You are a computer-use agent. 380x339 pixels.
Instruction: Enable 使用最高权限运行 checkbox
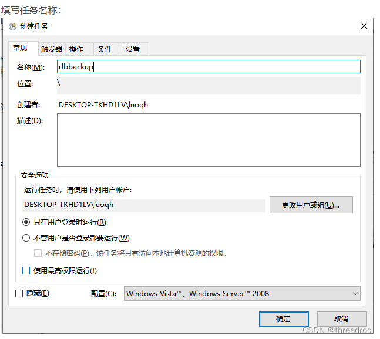tap(26, 270)
